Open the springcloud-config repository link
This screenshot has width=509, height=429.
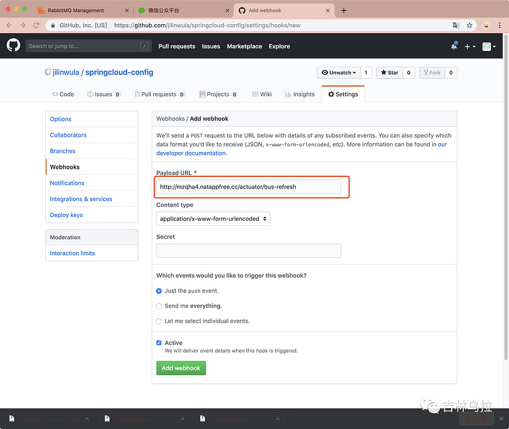coord(119,73)
